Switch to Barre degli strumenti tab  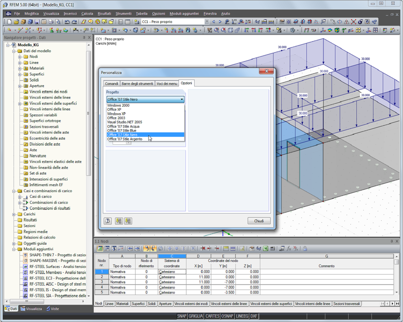tap(137, 83)
